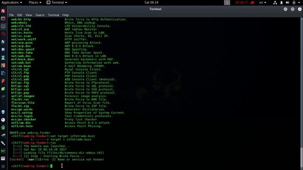Open the File menu
Viewport: 303px width, 170px height.
[x=11, y=15]
